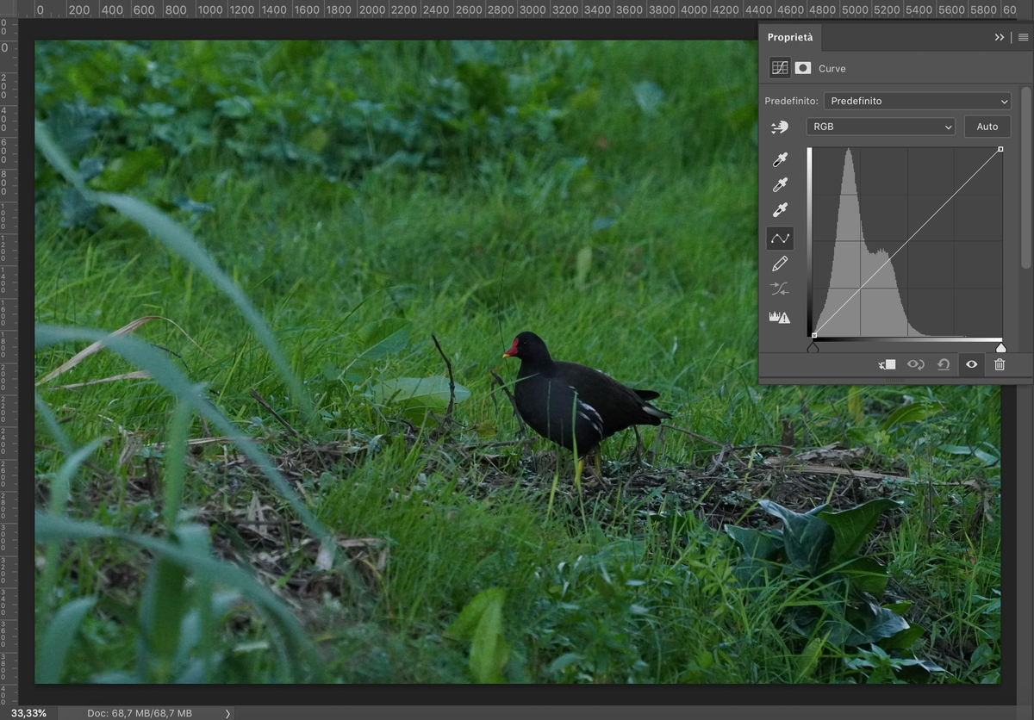Select the Proprietà tab
Screen dimensions: 1034x720
(790, 38)
